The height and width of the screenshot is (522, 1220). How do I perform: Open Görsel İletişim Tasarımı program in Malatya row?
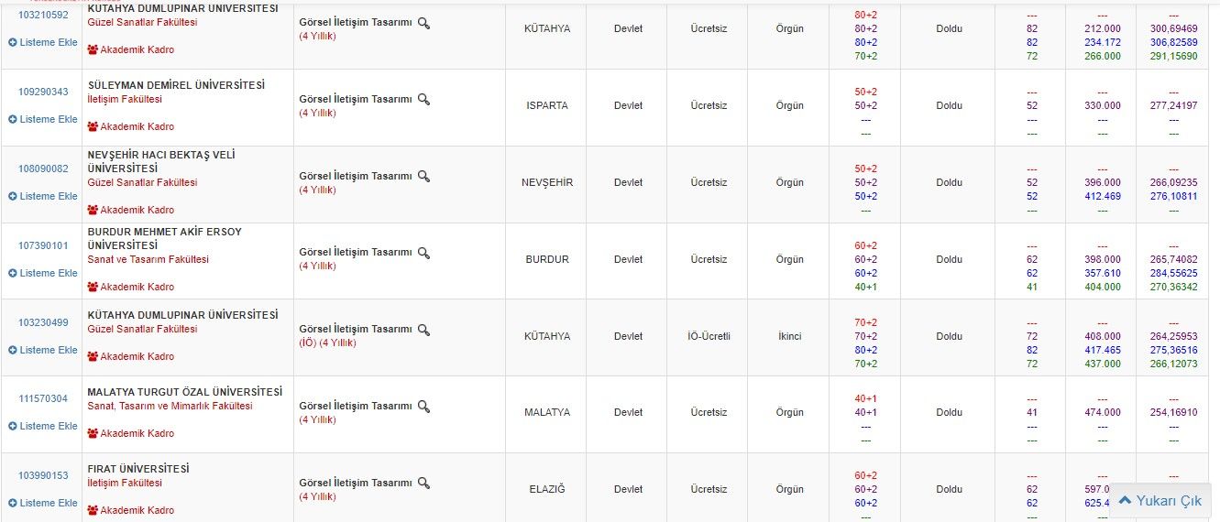coord(356,406)
